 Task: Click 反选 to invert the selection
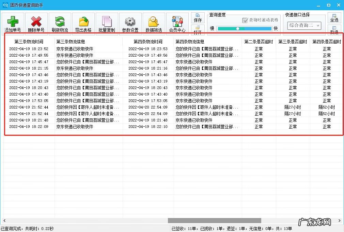[334, 31]
